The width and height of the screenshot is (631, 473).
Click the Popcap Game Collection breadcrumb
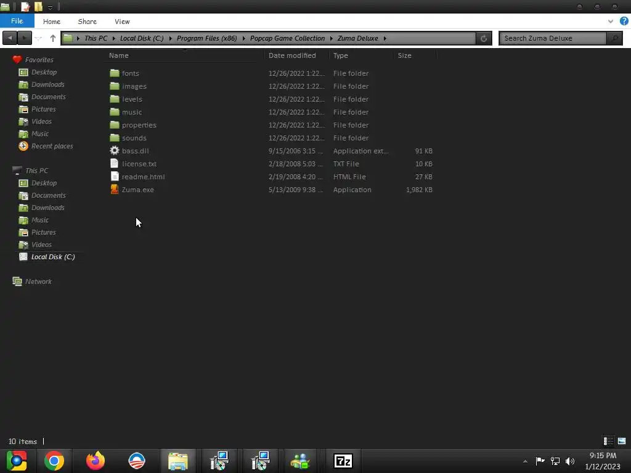point(287,38)
